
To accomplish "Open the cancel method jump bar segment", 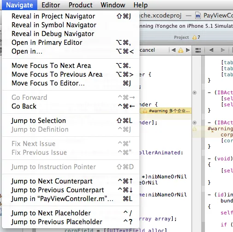I will click(x=147, y=50).
